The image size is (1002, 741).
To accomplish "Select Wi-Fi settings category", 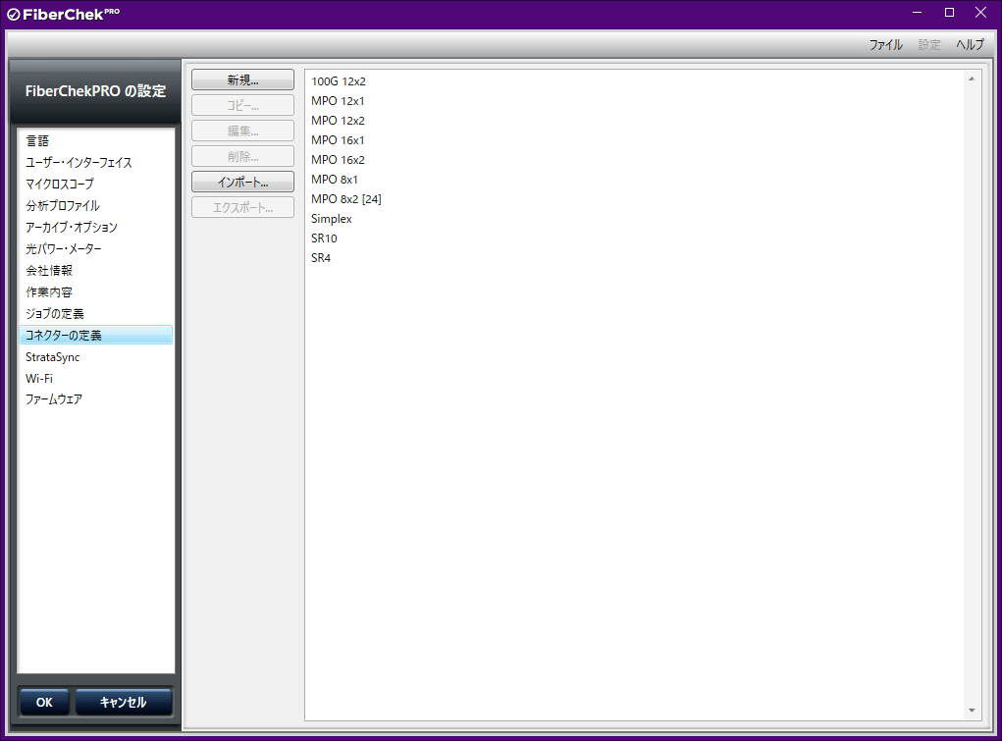I will (96, 379).
